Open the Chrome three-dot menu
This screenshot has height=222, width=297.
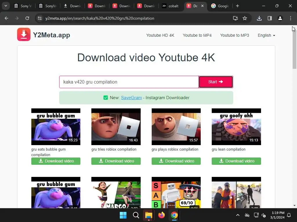[x=291, y=18]
